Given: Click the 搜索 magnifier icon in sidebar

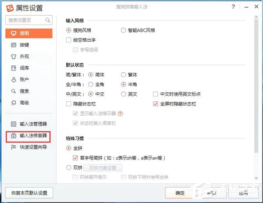Looking at the screenshot, I should point(14,91).
